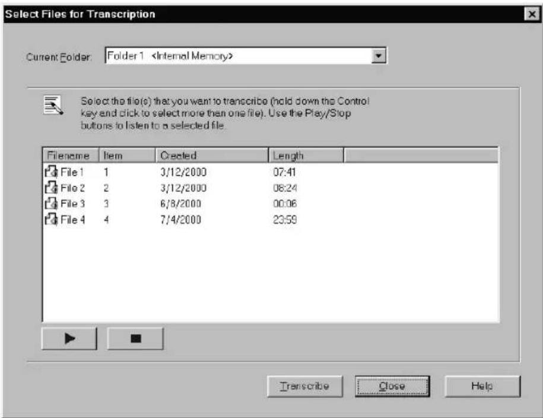
Task: Click the length value 23:59
Action: point(285,220)
